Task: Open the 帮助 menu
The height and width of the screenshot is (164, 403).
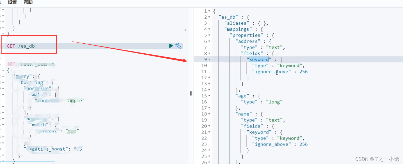Action: 28,2
